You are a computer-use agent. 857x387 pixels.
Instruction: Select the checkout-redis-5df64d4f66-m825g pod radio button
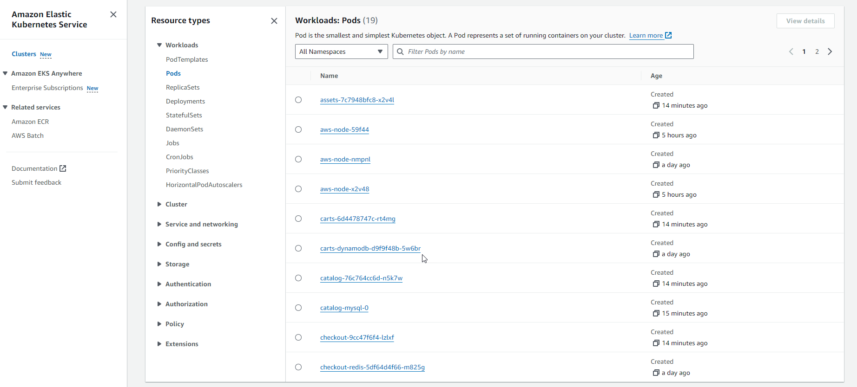click(x=298, y=367)
